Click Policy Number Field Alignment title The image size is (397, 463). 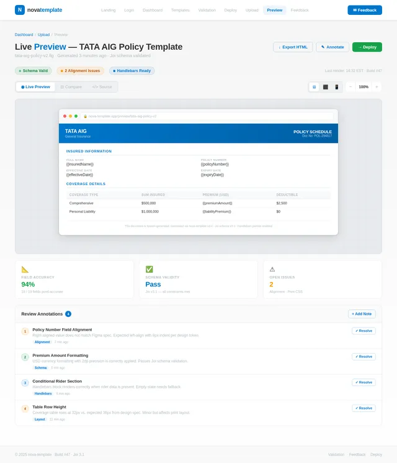click(x=62, y=329)
